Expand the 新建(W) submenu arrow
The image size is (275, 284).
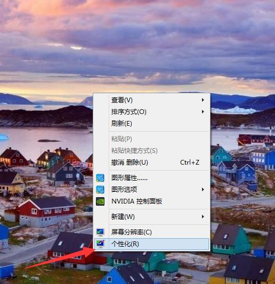pos(203,217)
